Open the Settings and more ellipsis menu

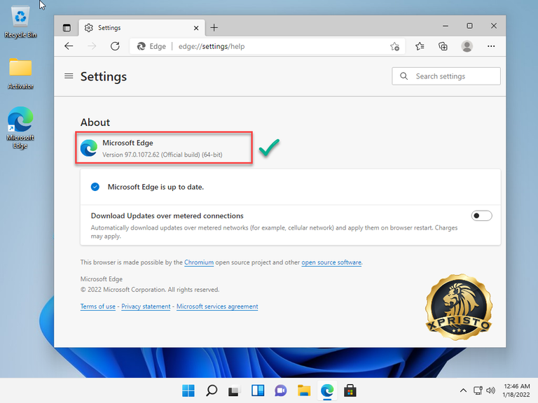click(x=491, y=46)
